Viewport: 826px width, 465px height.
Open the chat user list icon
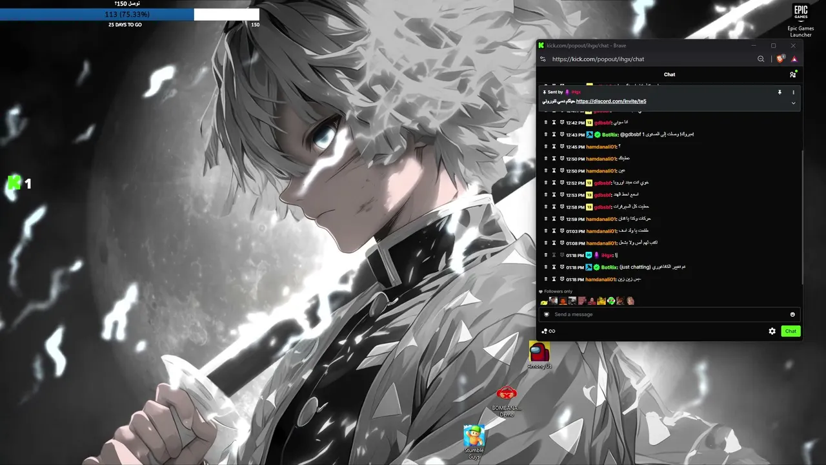[793, 74]
